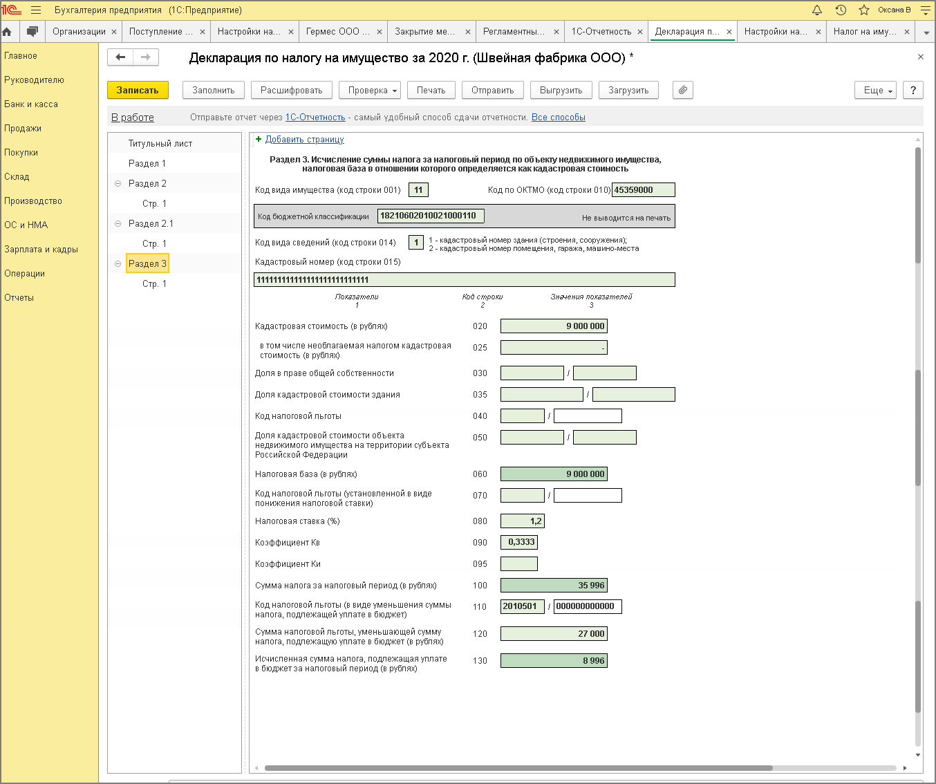
Task: Open notifications bell icon
Action: click(817, 10)
